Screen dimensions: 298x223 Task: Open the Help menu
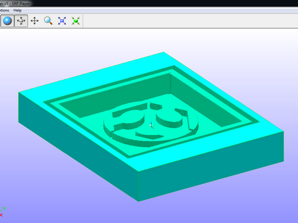(17, 11)
